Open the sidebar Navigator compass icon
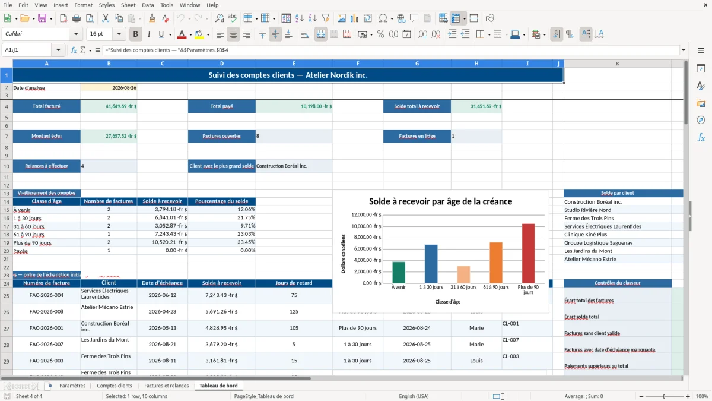 701,120
